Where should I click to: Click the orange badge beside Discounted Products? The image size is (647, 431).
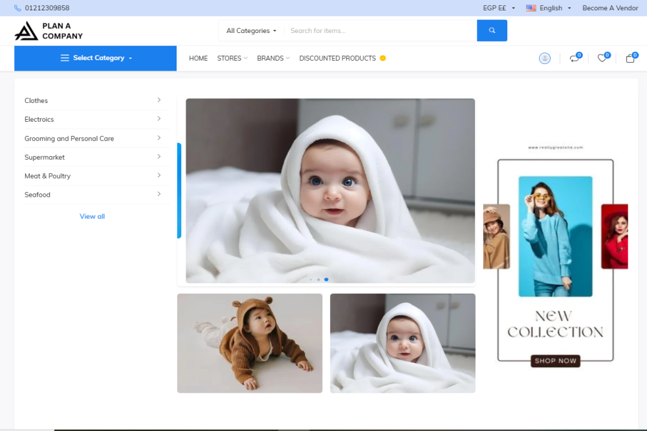point(383,58)
